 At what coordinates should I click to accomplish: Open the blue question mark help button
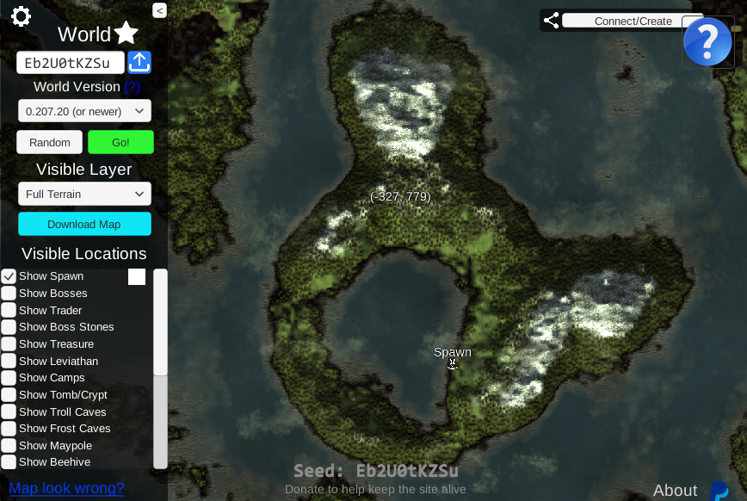pyautogui.click(x=707, y=42)
